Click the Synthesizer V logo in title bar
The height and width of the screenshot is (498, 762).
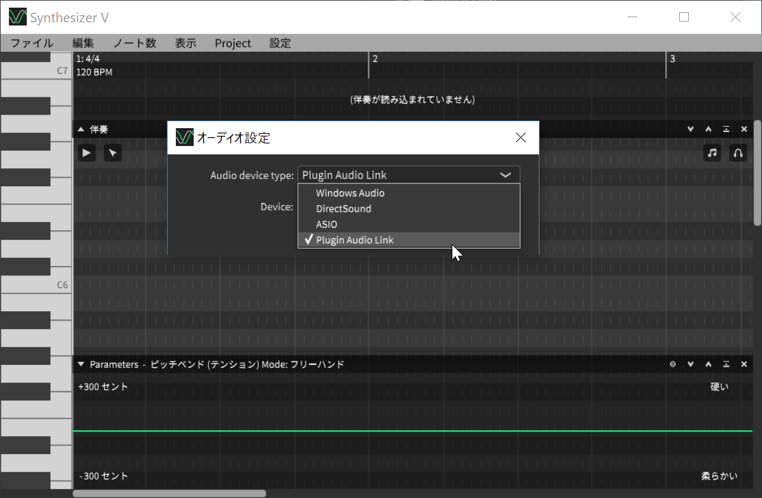17,17
